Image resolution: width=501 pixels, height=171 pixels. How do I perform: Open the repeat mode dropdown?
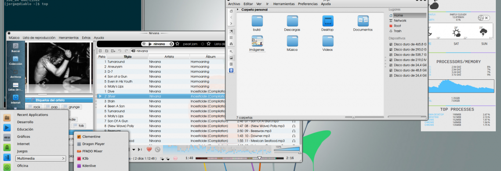pyautogui.click(x=162, y=158)
